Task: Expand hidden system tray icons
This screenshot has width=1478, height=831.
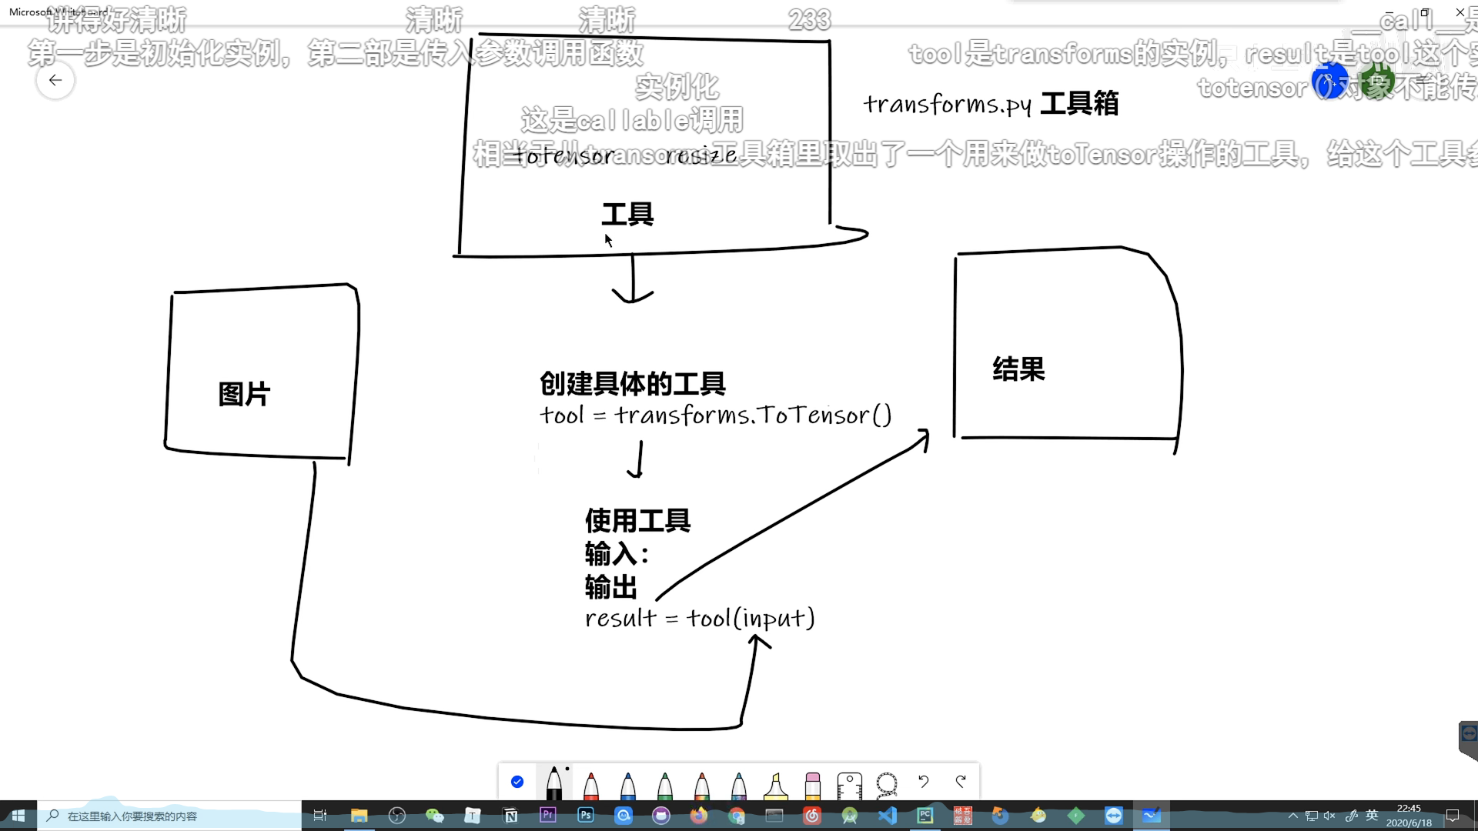Action: point(1293,816)
